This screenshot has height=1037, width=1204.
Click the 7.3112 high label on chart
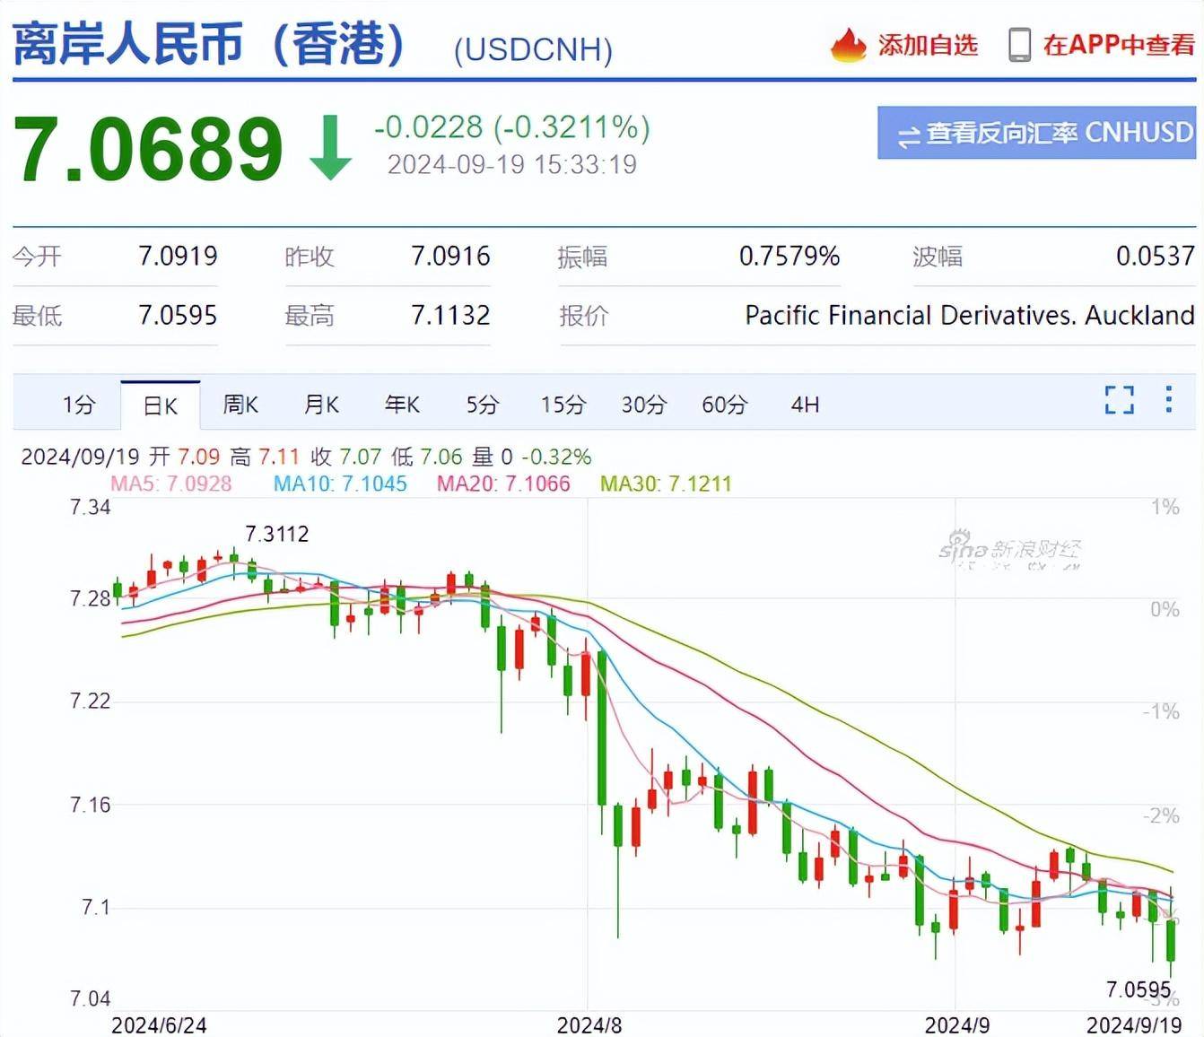pyautogui.click(x=276, y=535)
